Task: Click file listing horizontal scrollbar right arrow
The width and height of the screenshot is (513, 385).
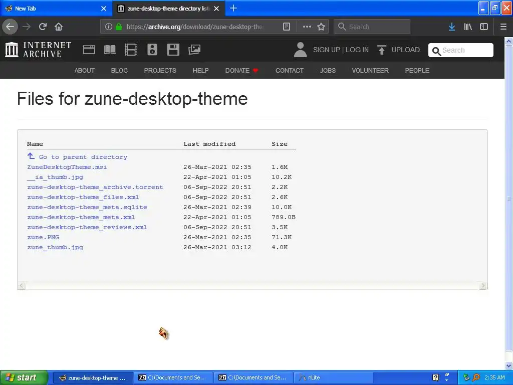Action: click(483, 285)
